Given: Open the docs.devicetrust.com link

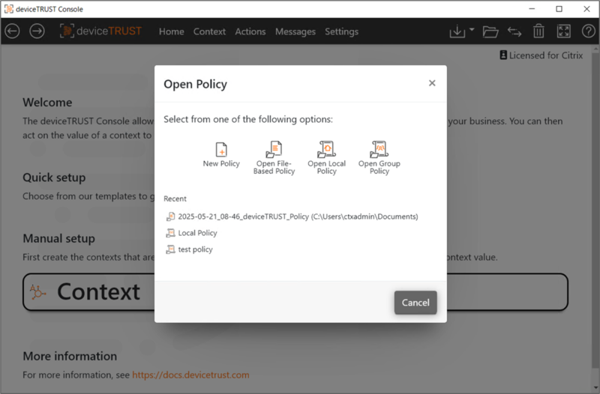Looking at the screenshot, I should coord(190,375).
